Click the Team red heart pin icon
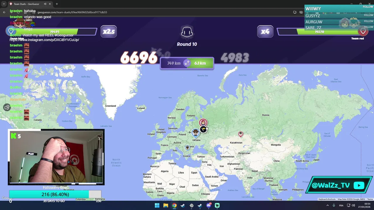The image size is (374, 210). point(363,31)
